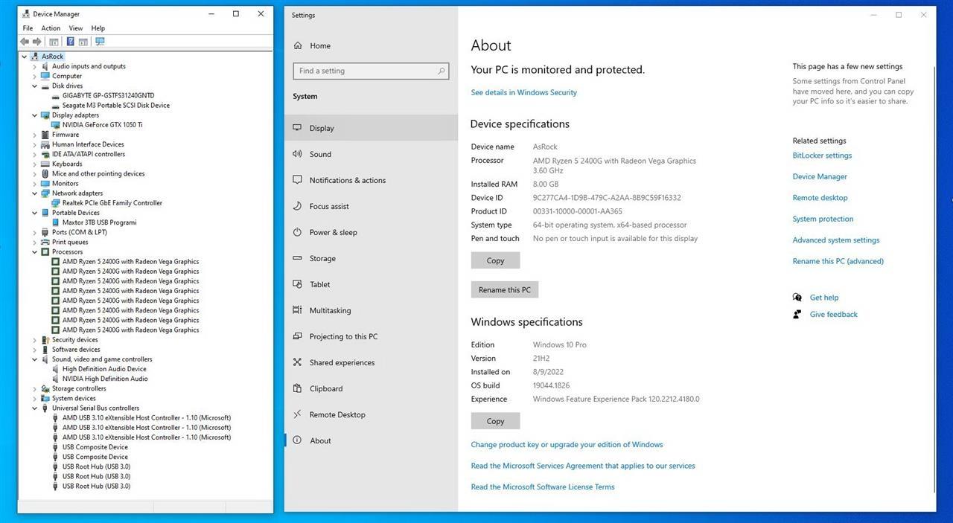Click the Settings window vertical scrollbar
953x523 pixels.
[934, 279]
